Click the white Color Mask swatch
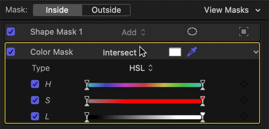The width and height of the screenshot is (269, 129). tap(175, 52)
